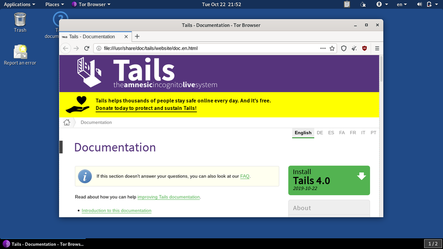
Task: Click the blue info icon in notice
Action: (x=85, y=177)
